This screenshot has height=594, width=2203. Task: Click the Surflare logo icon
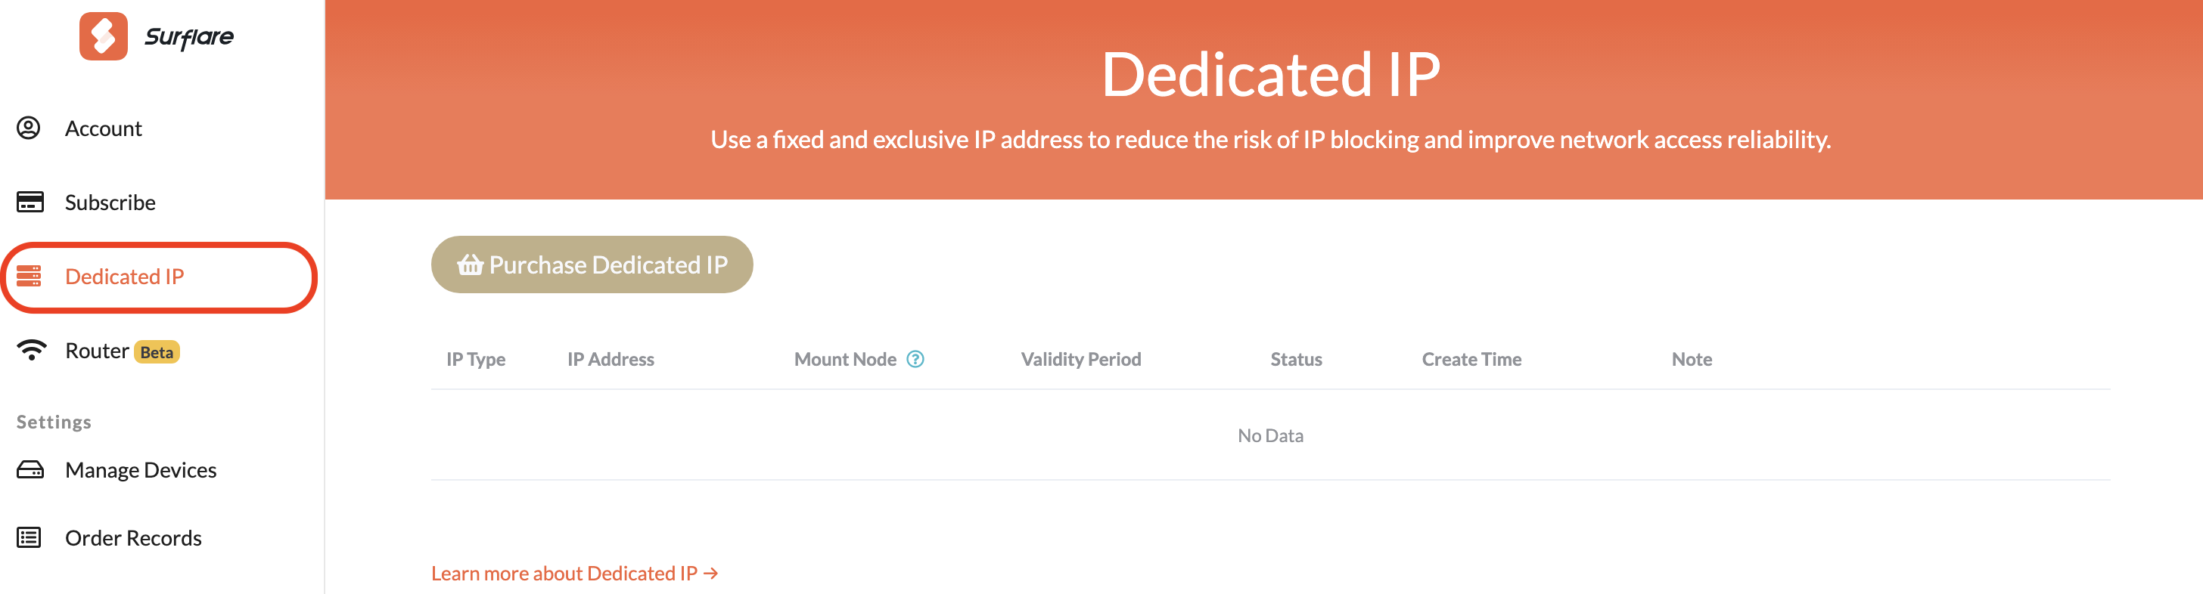tap(104, 37)
